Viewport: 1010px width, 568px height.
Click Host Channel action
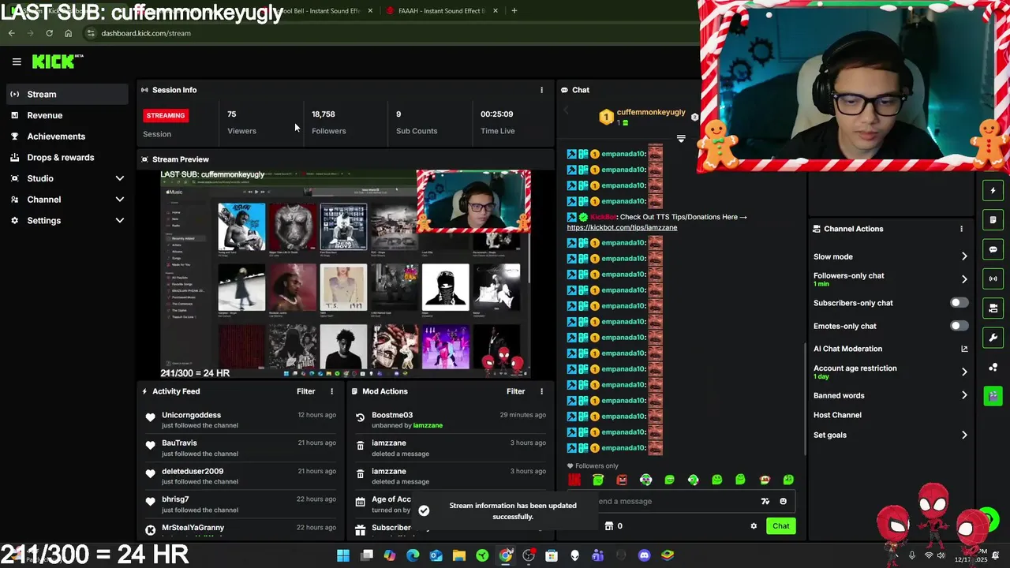[x=837, y=415]
